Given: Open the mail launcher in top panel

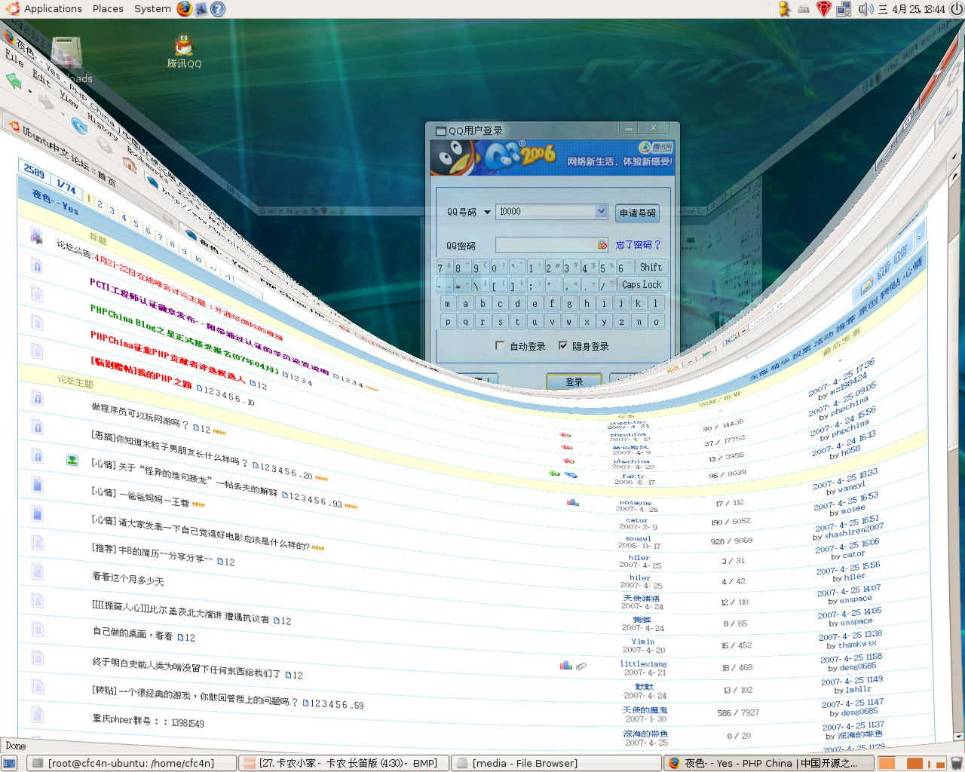Looking at the screenshot, I should [x=201, y=8].
